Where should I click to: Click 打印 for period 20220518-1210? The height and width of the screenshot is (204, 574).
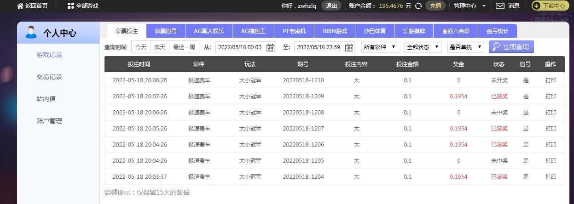pos(551,80)
